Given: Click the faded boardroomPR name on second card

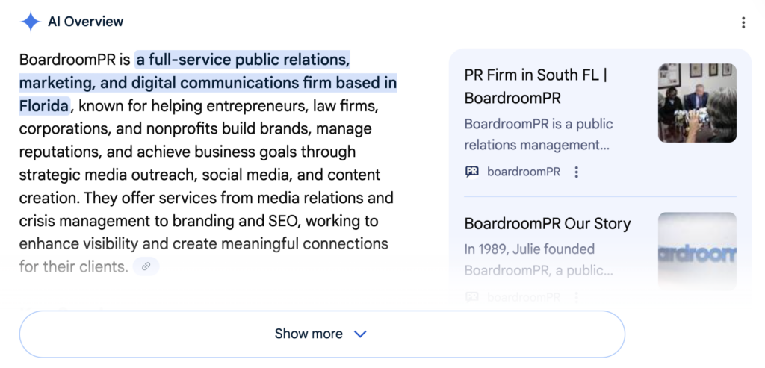Looking at the screenshot, I should click(523, 296).
